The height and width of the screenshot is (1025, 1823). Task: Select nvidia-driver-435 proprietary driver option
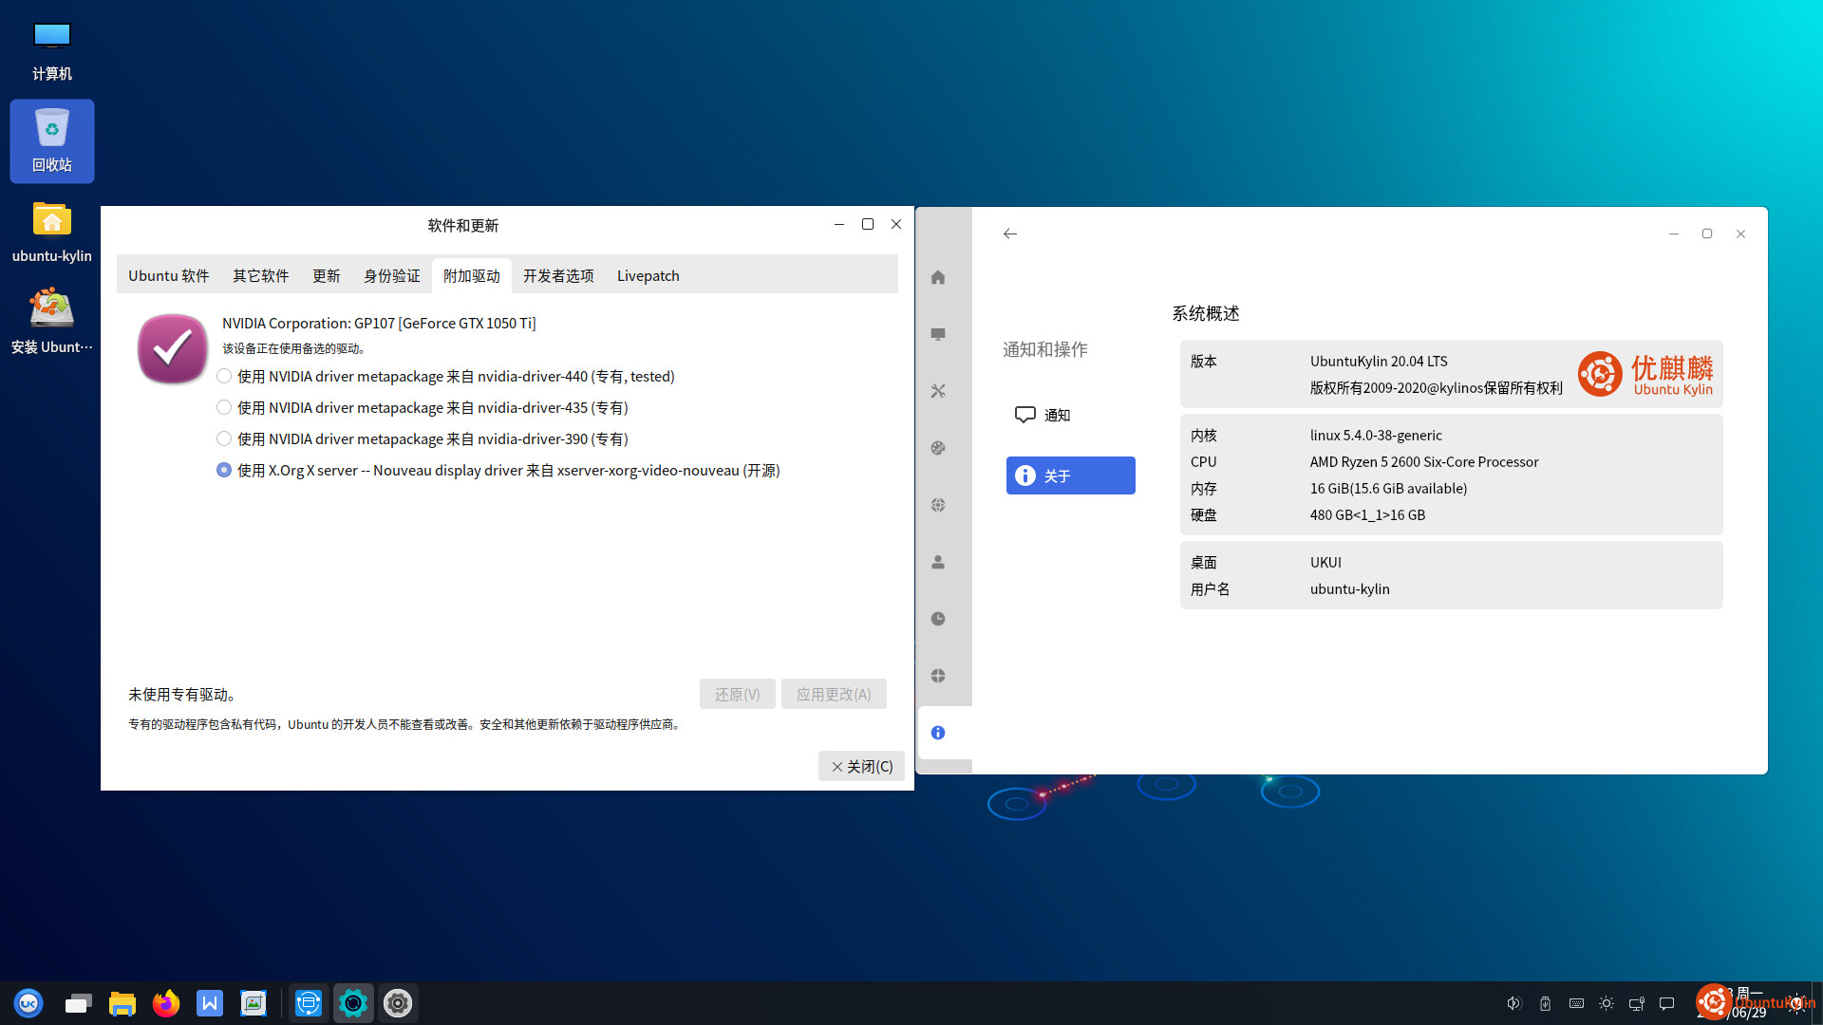point(224,408)
